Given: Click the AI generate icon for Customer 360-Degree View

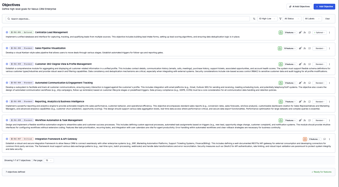Looking at the screenshot, I should pyautogui.click(x=300, y=64).
